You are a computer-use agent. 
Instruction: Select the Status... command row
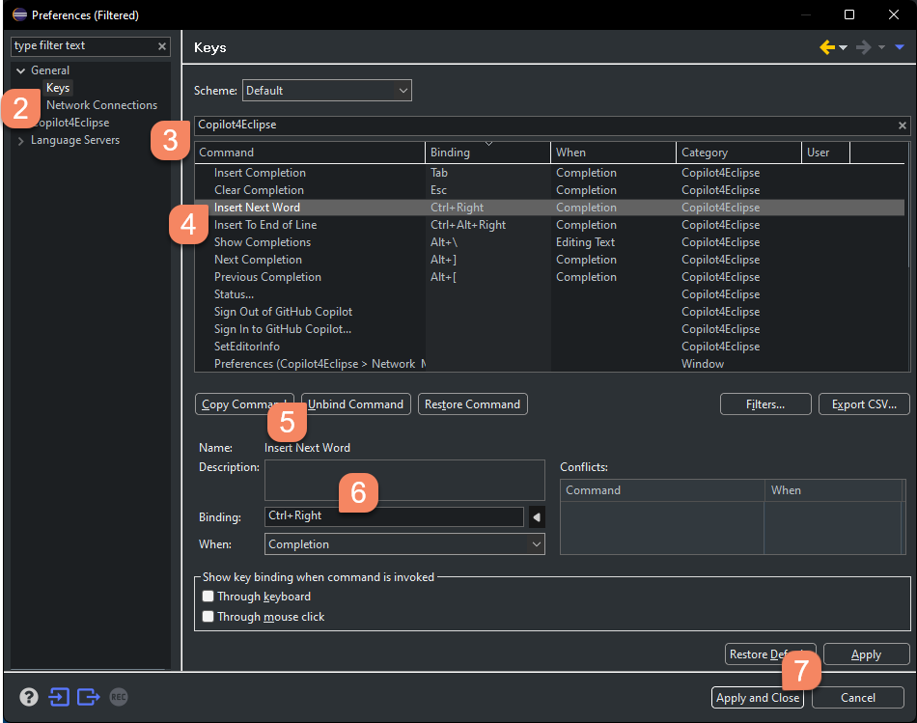tap(549, 294)
